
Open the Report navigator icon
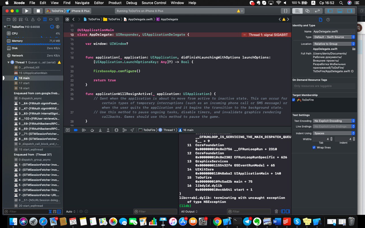point(57,19)
